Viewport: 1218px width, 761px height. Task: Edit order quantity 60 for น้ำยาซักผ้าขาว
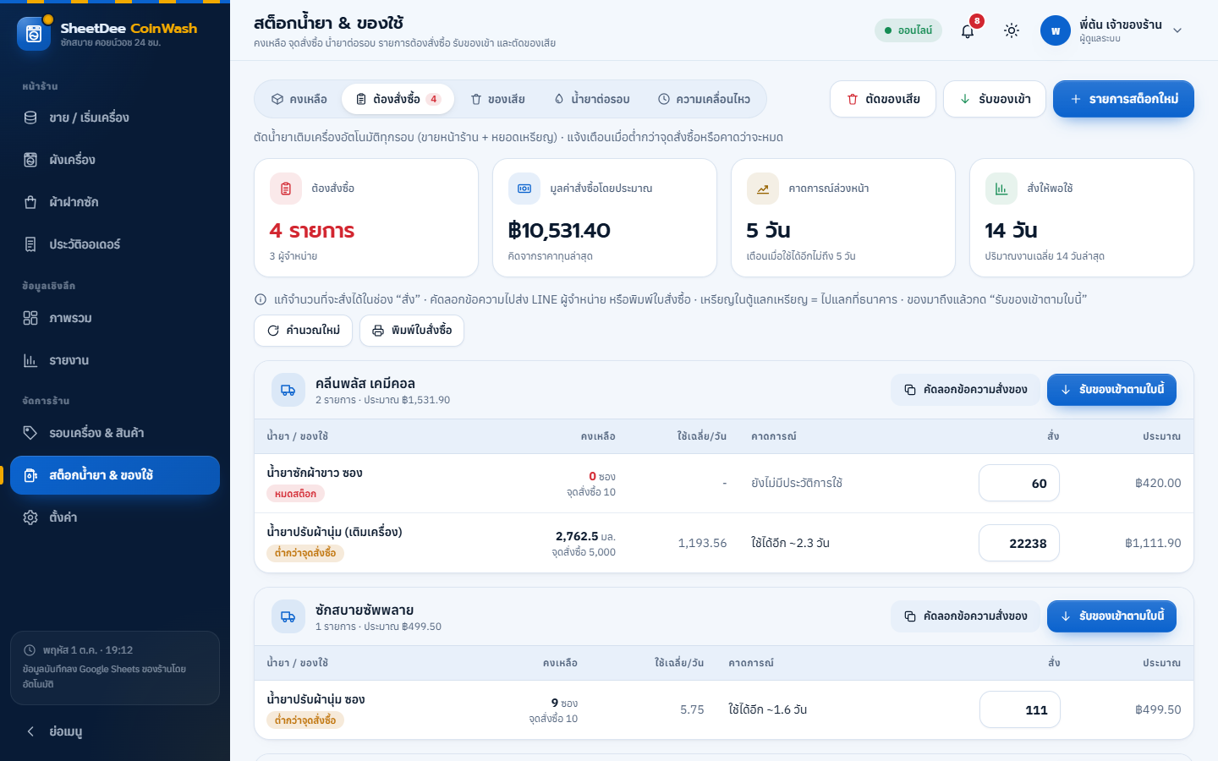pos(1019,483)
